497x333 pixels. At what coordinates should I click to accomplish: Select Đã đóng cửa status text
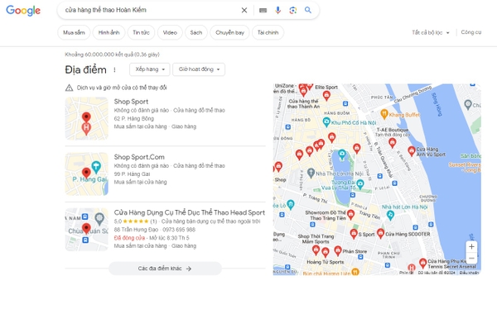point(129,238)
